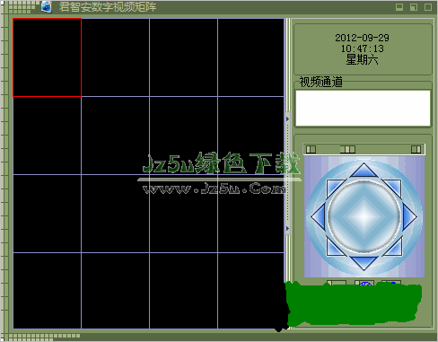This screenshot has height=342, width=438.
Task: Move camera down-right with the diagonal PTZ arrow
Action: pos(393,247)
